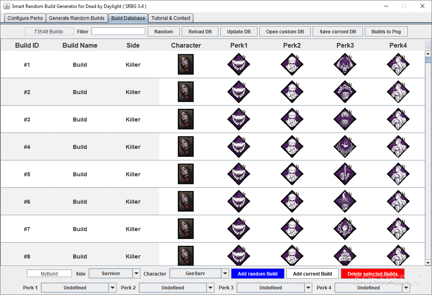The width and height of the screenshot is (432, 295).
Task: Click the skulls Perk3 icon in build #8 row
Action: pos(345,255)
